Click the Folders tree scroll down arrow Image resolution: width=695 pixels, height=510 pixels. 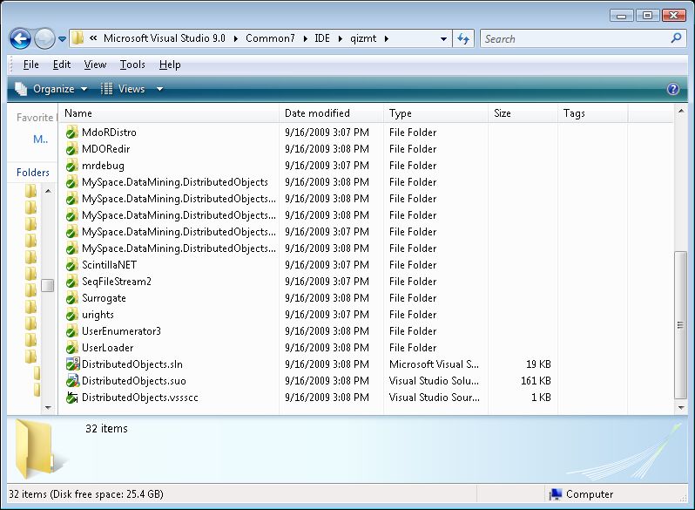point(48,407)
